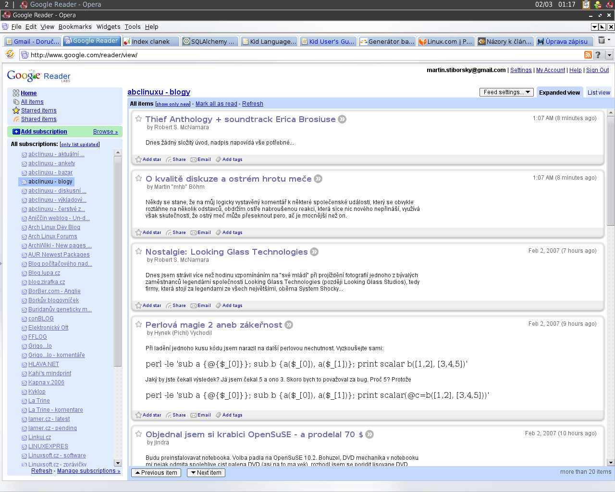Star the Thief Anthology post
615x492 pixels.
(x=138, y=119)
